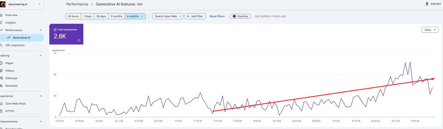Click the Total impressions help icon
Image resolution: width=443 pixels, height=129 pixels.
point(79,41)
